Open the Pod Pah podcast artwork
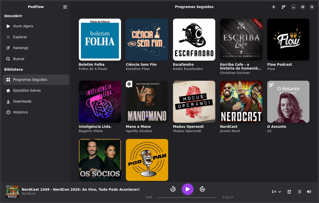 point(147,160)
